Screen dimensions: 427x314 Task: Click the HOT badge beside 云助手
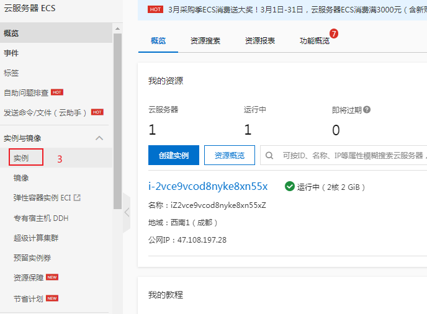point(97,112)
